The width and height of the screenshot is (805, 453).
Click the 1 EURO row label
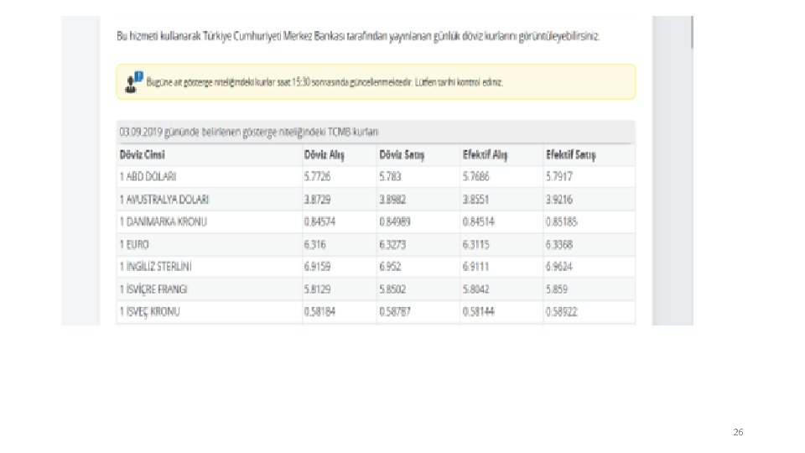point(135,244)
